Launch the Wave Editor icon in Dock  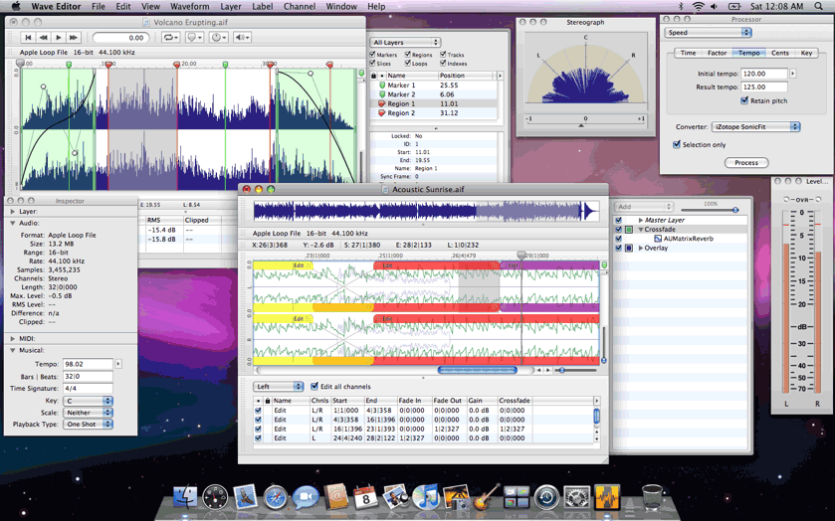pyautogui.click(x=607, y=497)
